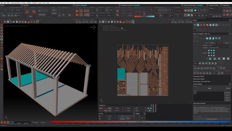This screenshot has width=232, height=131.
Task: Click the Set Current button
Action: [227, 93]
